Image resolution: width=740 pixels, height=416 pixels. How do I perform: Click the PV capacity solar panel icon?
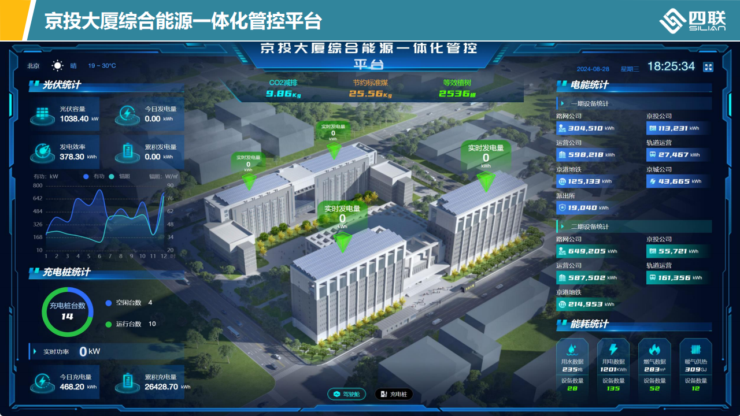point(42,114)
